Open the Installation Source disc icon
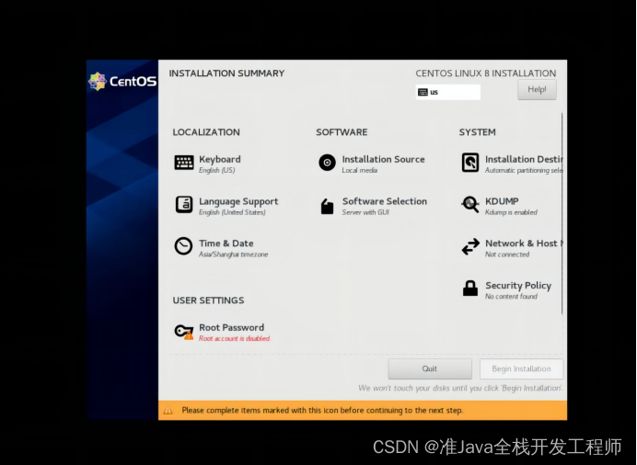The width and height of the screenshot is (637, 465). click(327, 163)
